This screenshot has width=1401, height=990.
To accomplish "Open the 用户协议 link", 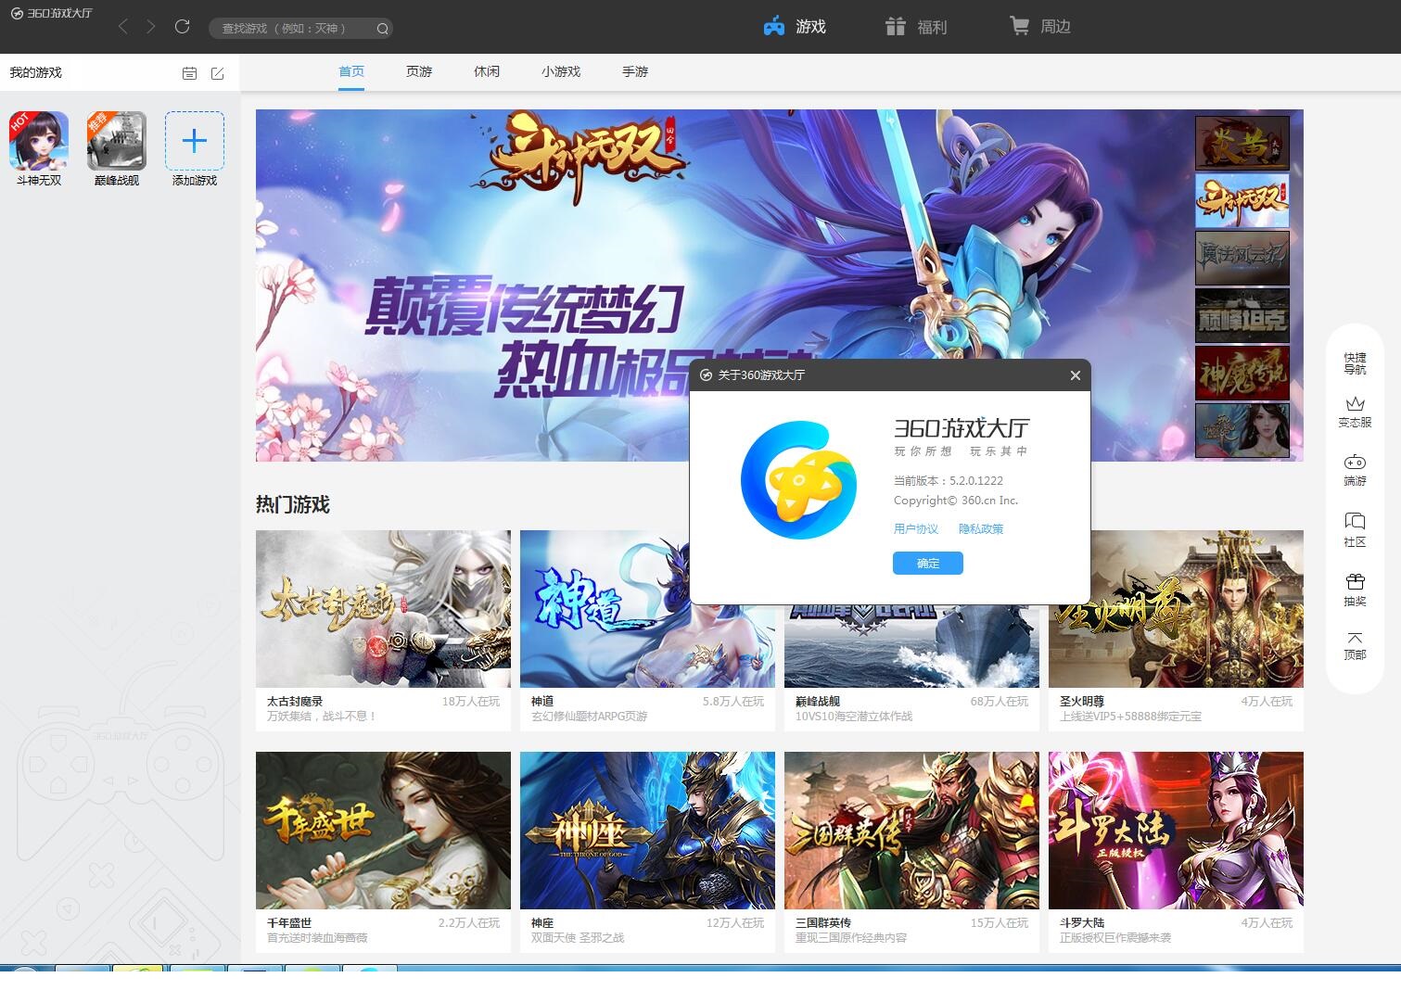I will [x=916, y=529].
